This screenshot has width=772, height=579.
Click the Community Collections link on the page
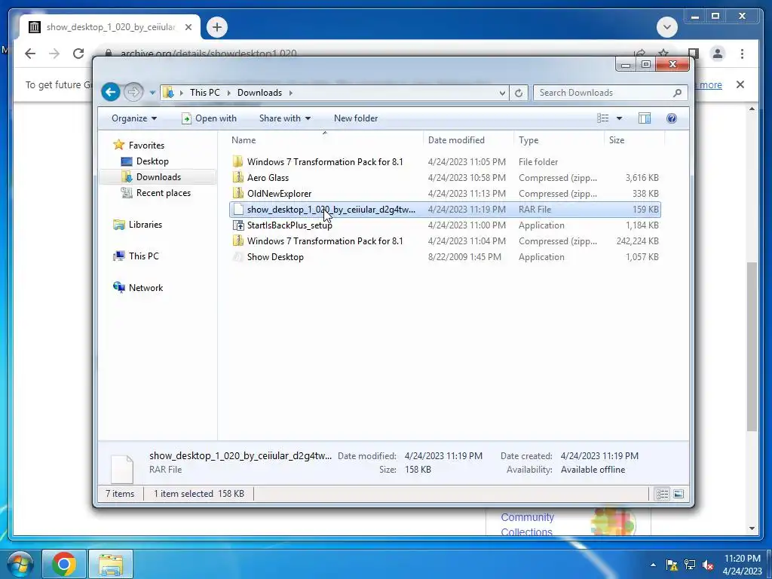point(527,525)
